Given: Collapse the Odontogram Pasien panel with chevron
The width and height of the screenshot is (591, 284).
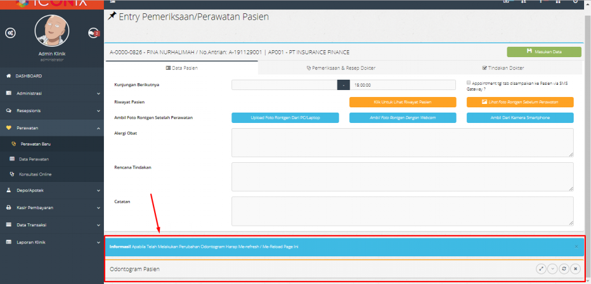Looking at the screenshot, I should point(552,269).
